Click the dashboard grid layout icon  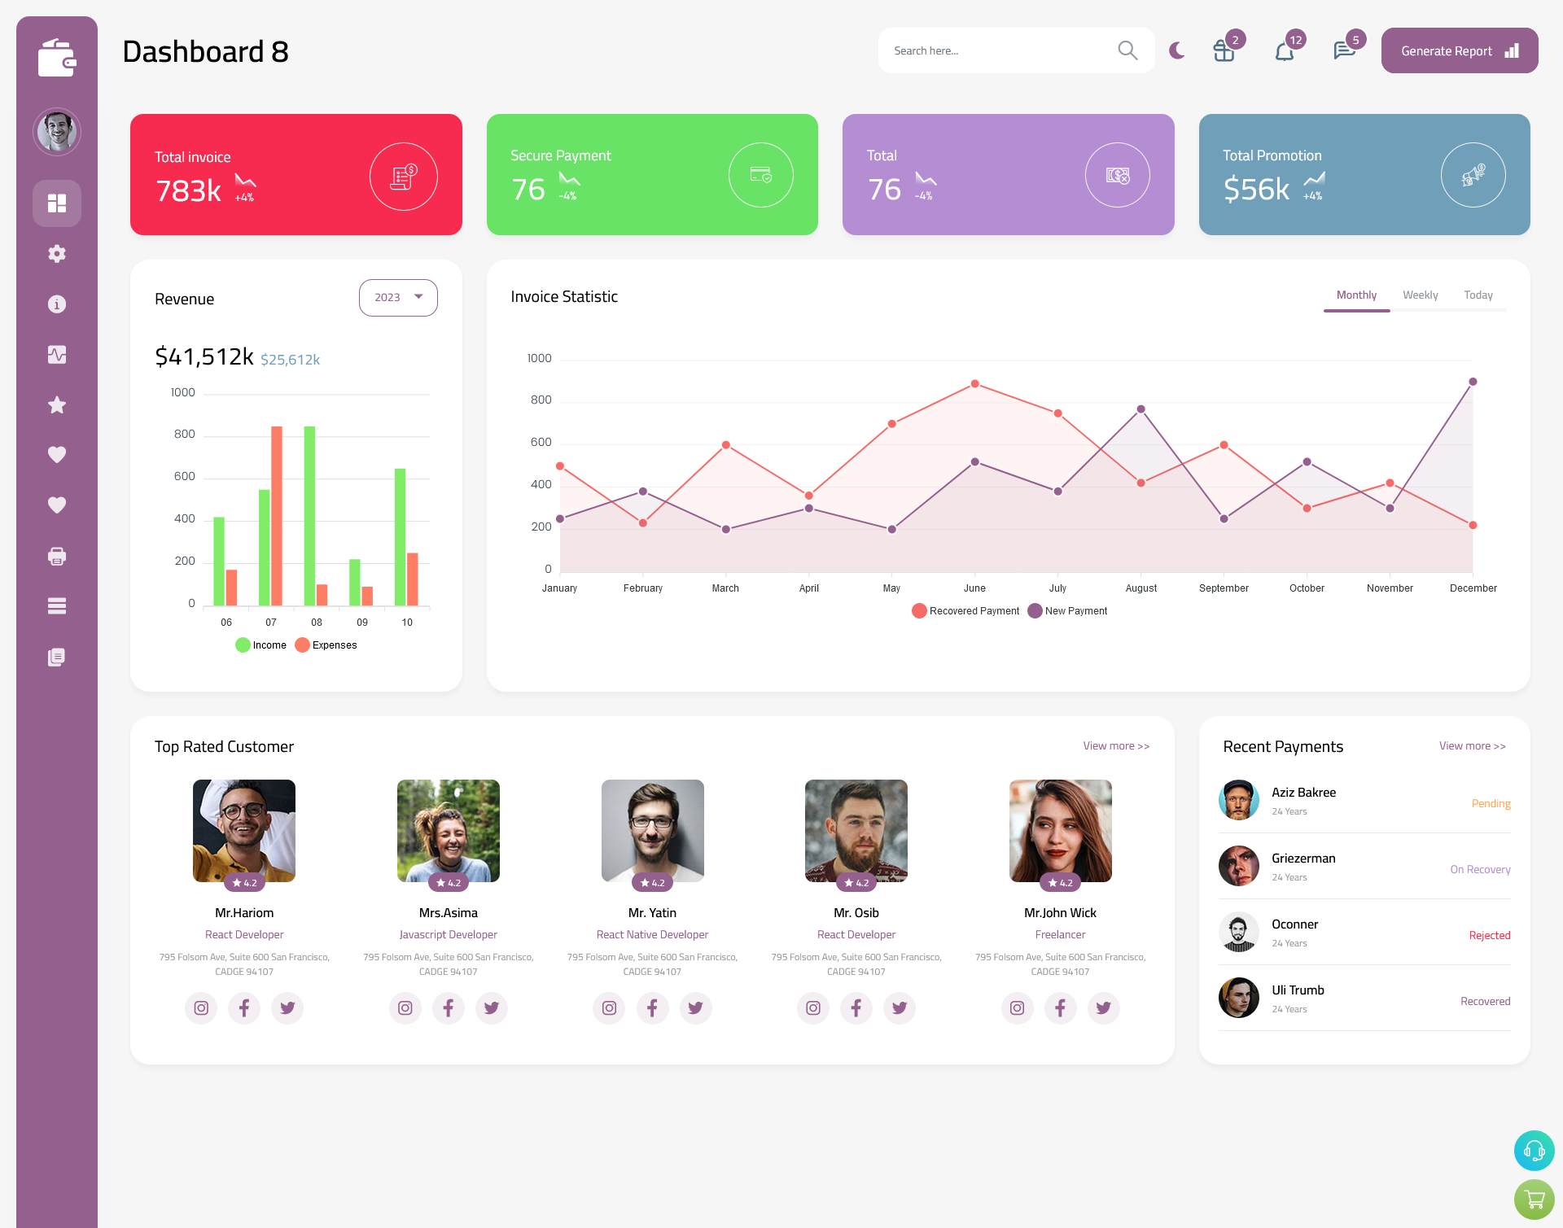coord(56,202)
